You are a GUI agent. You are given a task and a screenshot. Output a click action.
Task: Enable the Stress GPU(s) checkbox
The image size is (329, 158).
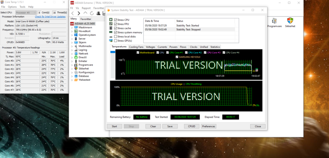tap(115, 41)
